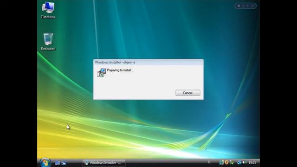Viewport: 297px width, 167px height.
Task: Open the Windows Start orb
Action: click(45, 162)
